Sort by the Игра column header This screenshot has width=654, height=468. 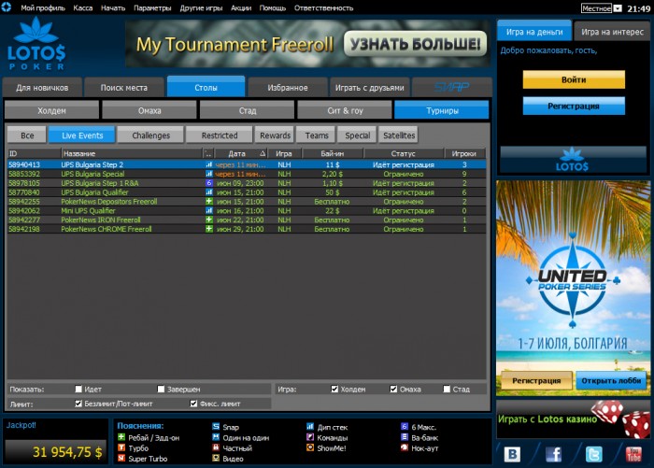(284, 153)
